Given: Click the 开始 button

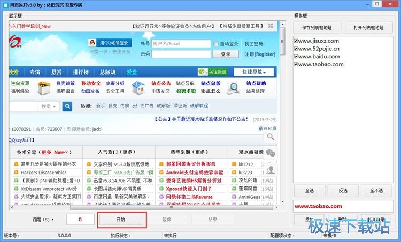Looking at the screenshot, I should [121, 220].
